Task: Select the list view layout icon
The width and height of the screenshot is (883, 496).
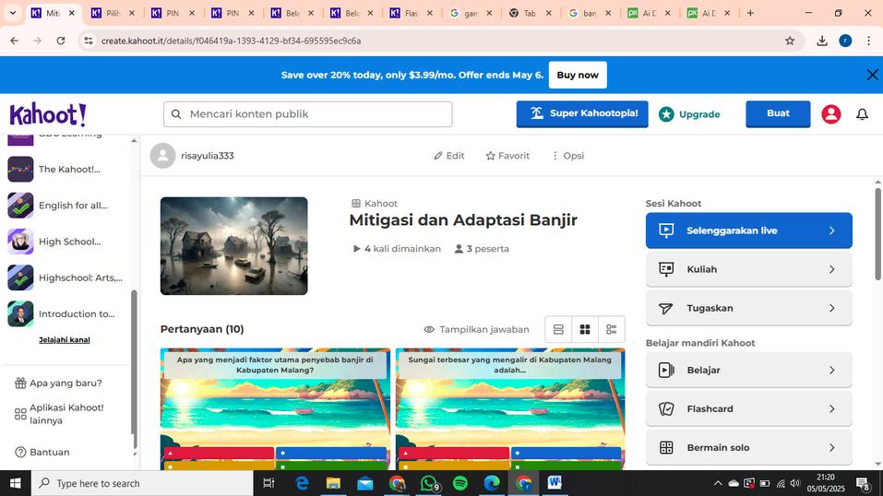Action: (x=558, y=329)
